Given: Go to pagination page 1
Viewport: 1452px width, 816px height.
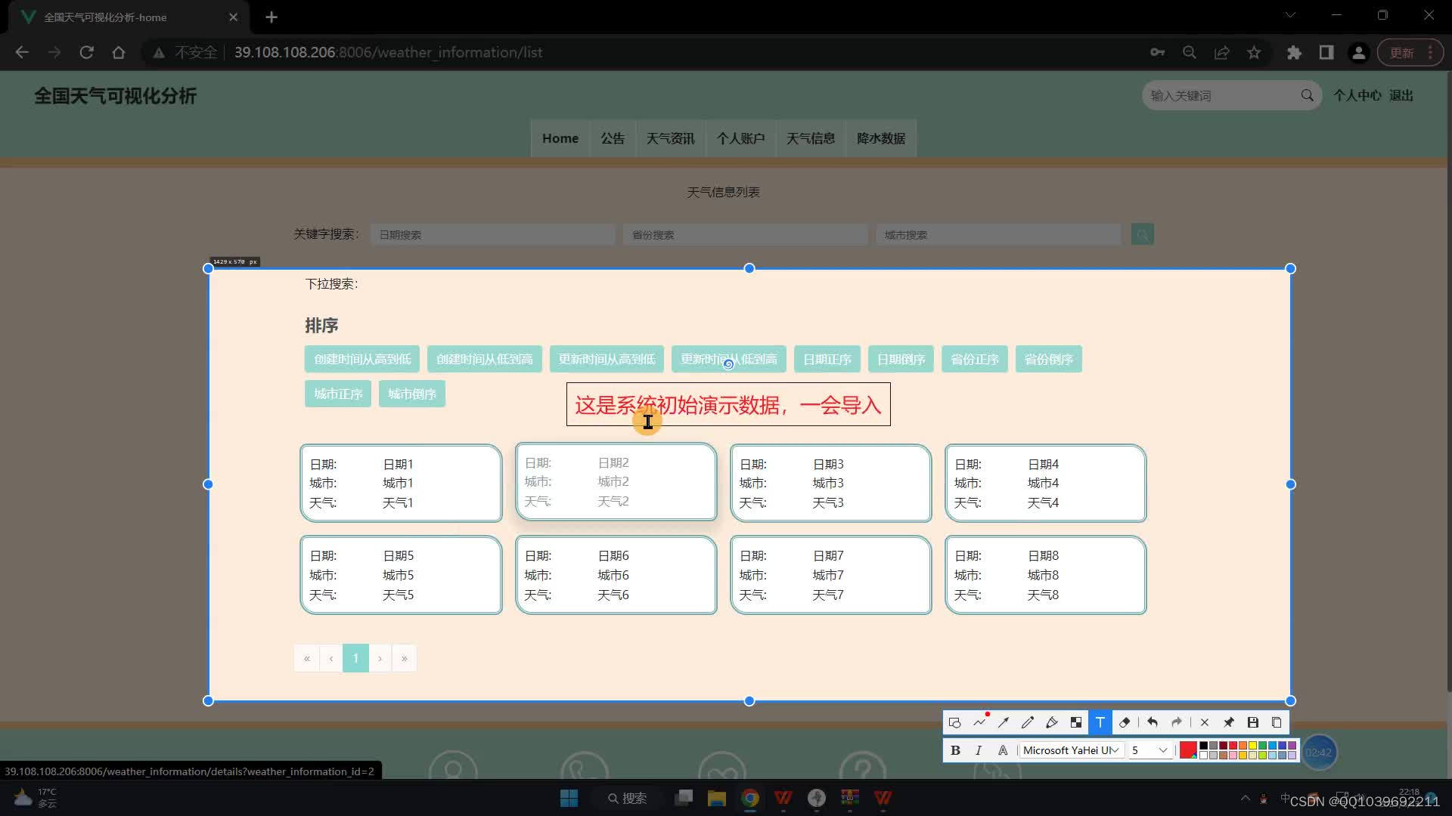Looking at the screenshot, I should 355,658.
